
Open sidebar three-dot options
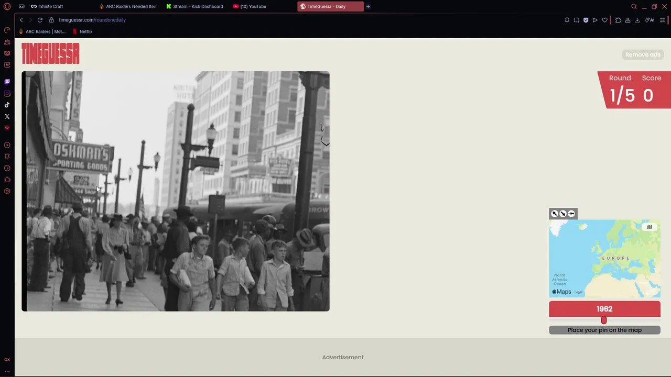(x=7, y=371)
